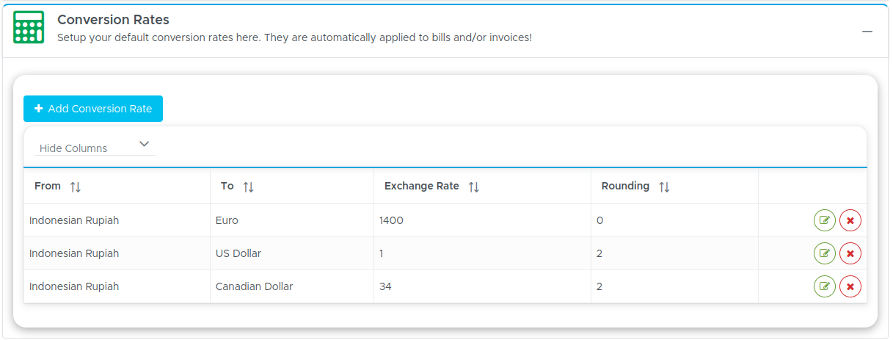Edit the US Dollar conversion rate
This screenshot has width=893, height=340.
825,253
